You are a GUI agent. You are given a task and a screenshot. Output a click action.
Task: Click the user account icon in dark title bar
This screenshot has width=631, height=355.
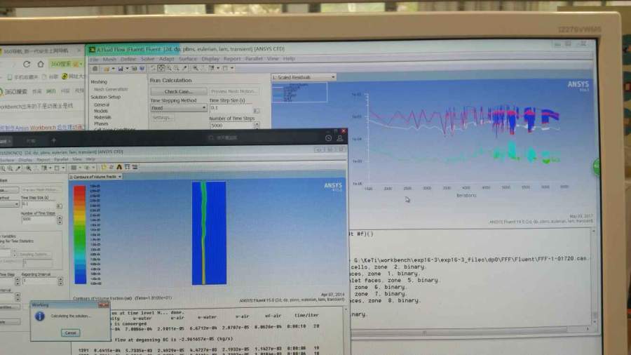pos(339,138)
